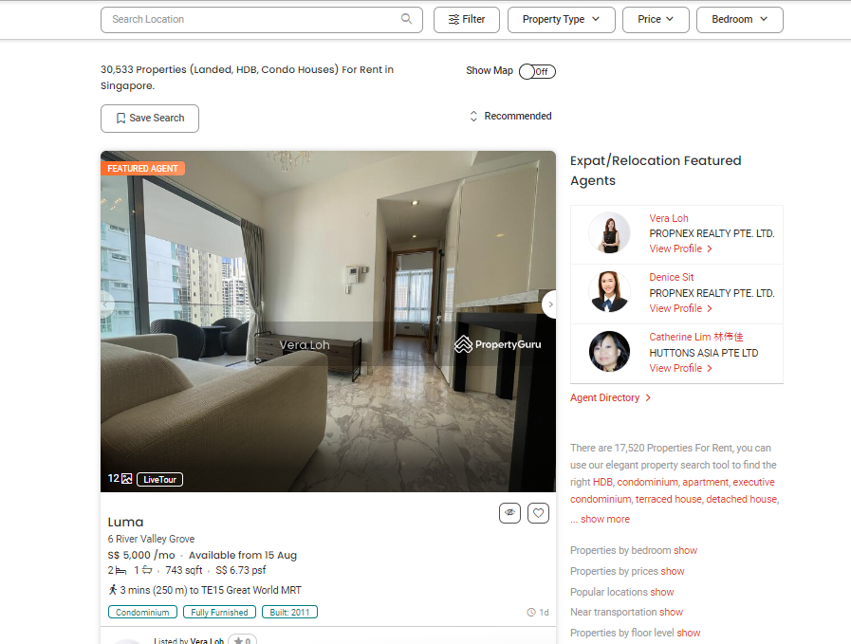View Profile of Catherine Lim
This screenshot has height=644, width=851.
(x=680, y=368)
